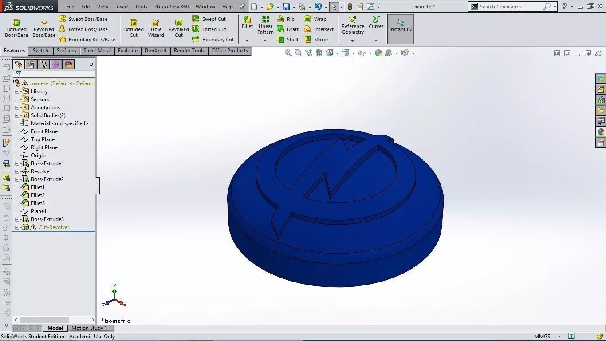
Task: Click Boundary Boss/Base
Action: point(87,40)
